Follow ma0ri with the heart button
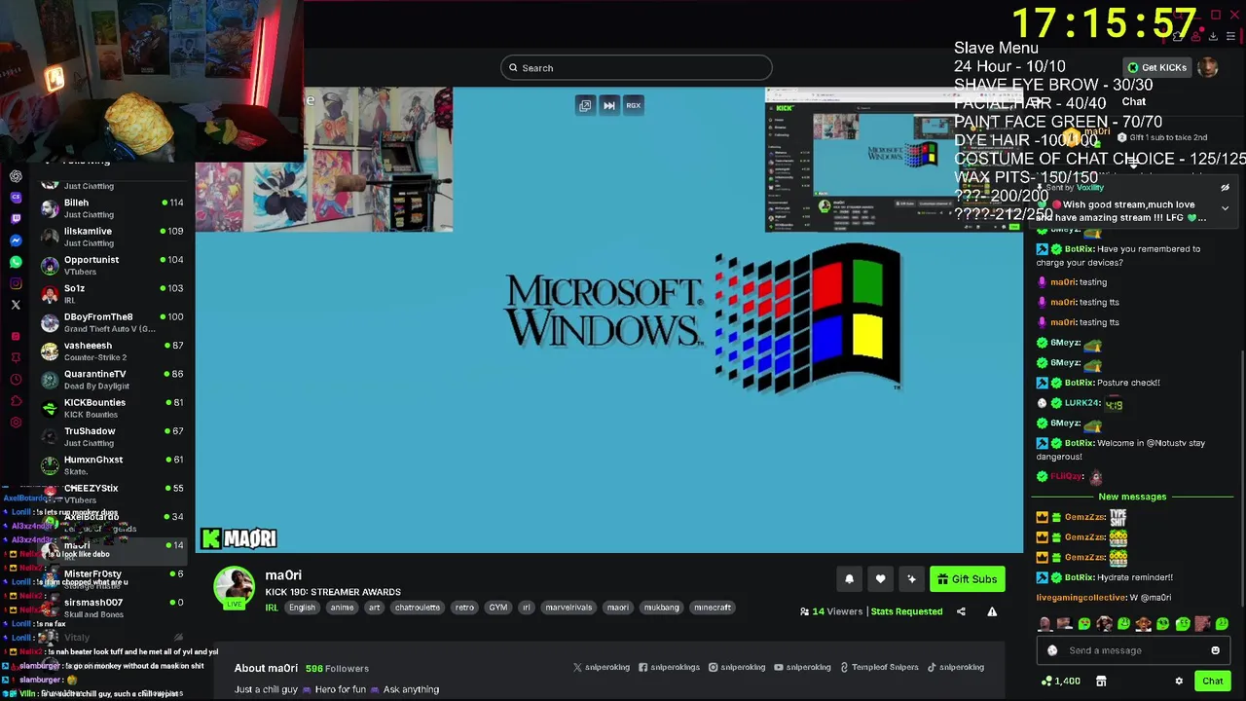Image resolution: width=1246 pixels, height=701 pixels. point(880,579)
